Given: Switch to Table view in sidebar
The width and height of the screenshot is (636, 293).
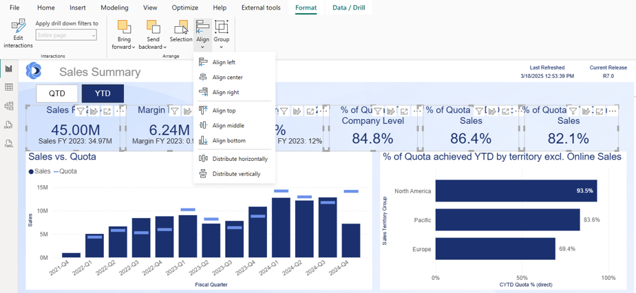Looking at the screenshot, I should click(9, 87).
